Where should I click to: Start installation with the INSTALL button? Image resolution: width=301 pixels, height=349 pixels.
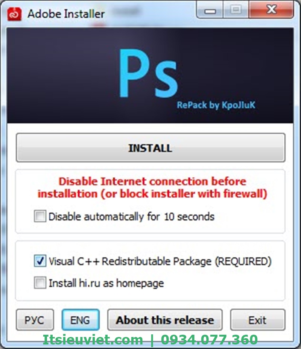[x=150, y=148]
